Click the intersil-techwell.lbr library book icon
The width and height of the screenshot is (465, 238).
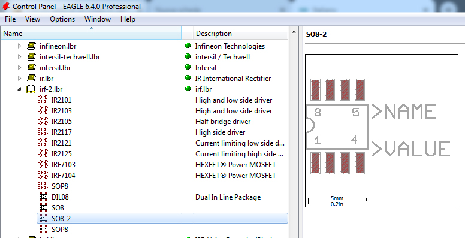pyautogui.click(x=31, y=57)
